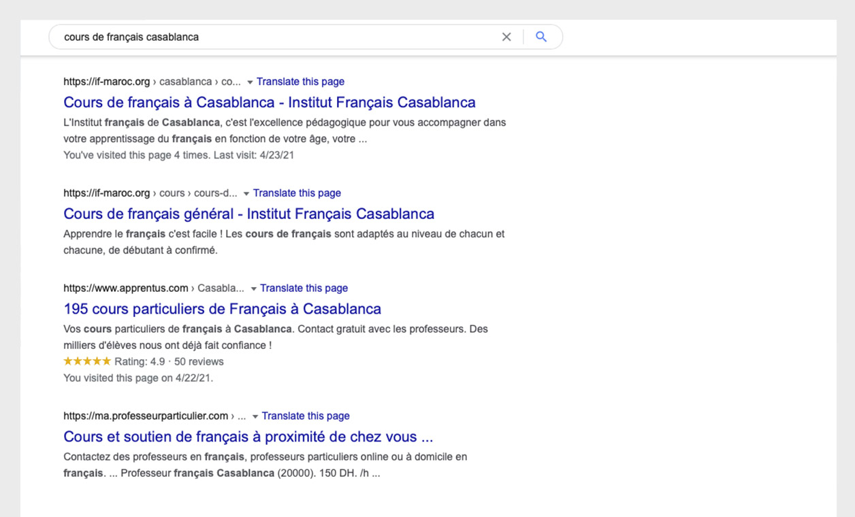Click the search box containing 'cours de français casablanca'
855x517 pixels.
point(306,37)
